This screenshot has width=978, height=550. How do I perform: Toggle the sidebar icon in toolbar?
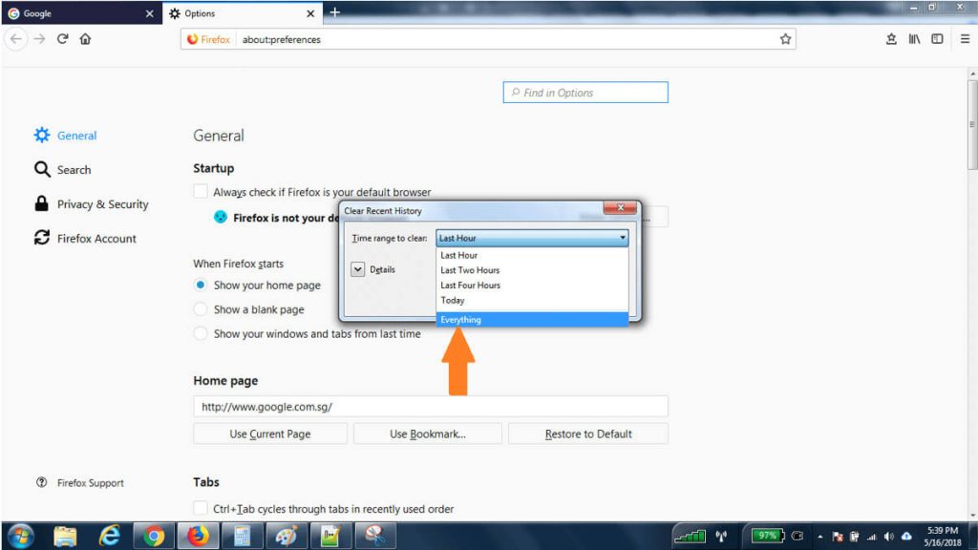pyautogui.click(x=937, y=38)
